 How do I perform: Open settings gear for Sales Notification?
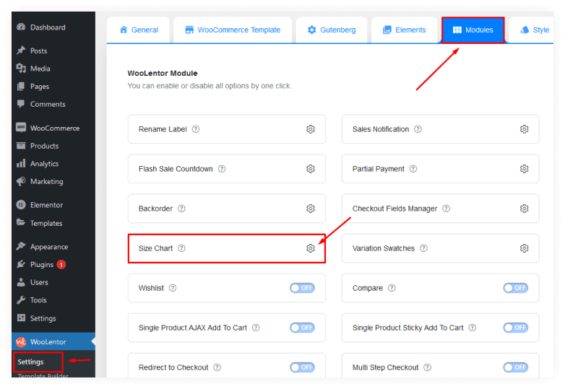tap(524, 129)
